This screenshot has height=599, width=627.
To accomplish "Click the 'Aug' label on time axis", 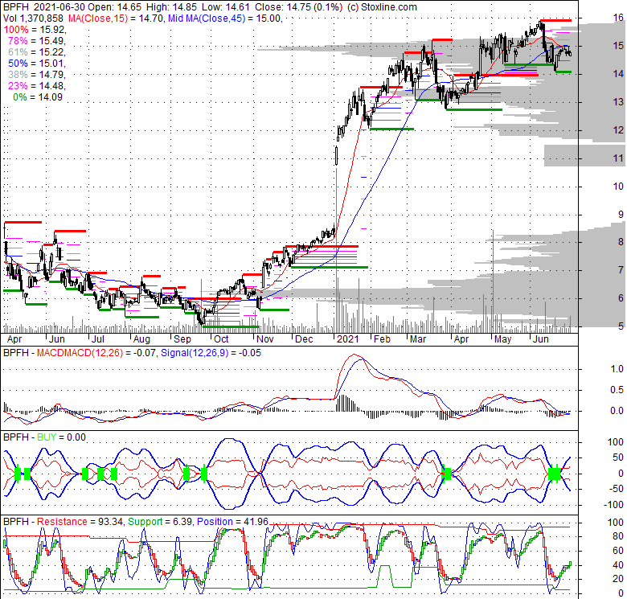I will (141, 339).
